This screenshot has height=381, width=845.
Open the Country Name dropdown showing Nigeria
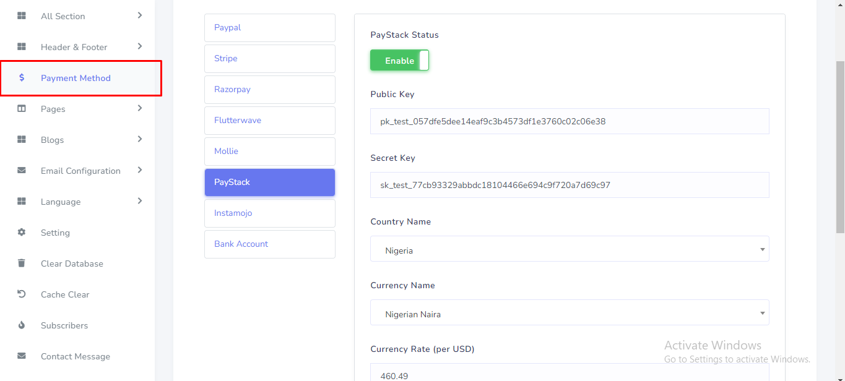tap(569, 249)
